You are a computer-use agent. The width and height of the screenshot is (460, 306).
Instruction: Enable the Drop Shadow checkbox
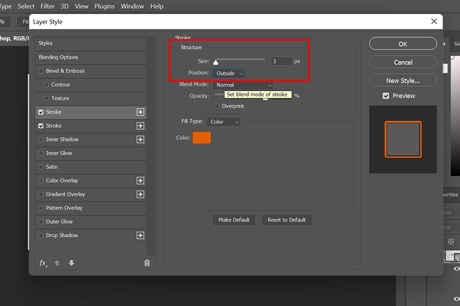coord(40,236)
